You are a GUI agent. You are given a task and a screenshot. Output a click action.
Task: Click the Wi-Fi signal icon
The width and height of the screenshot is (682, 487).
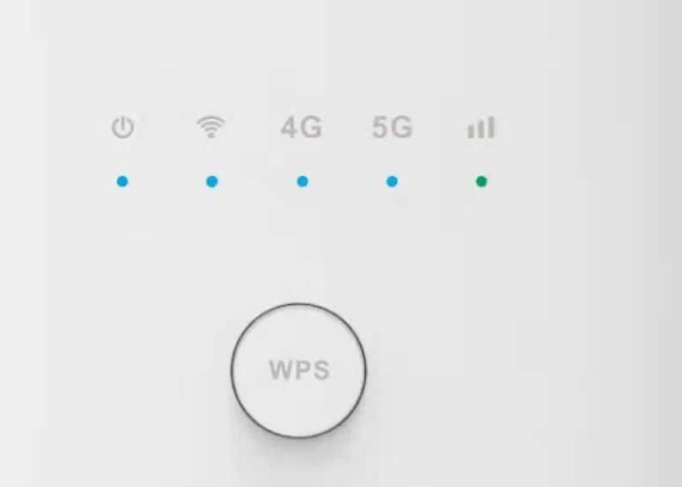(211, 127)
